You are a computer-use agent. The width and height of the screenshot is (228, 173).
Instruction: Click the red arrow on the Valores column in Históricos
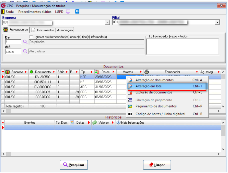113,123
